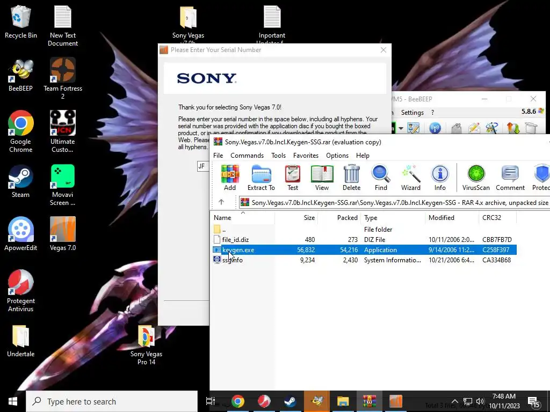Open Task View on taskbar
The image size is (550, 412).
211,401
